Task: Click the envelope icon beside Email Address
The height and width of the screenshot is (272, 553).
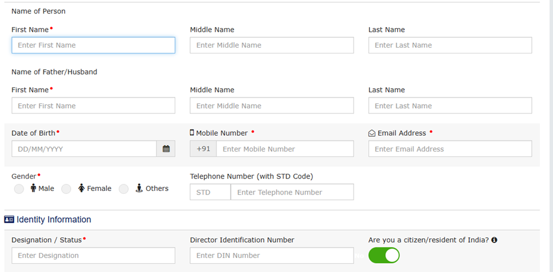Action: [372, 133]
